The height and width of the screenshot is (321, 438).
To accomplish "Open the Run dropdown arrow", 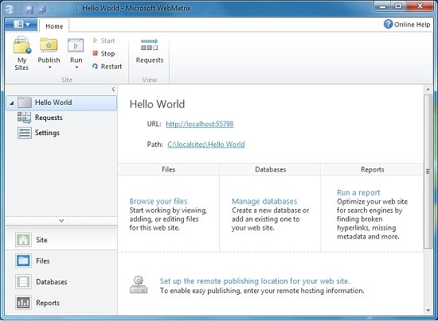I will (76, 68).
